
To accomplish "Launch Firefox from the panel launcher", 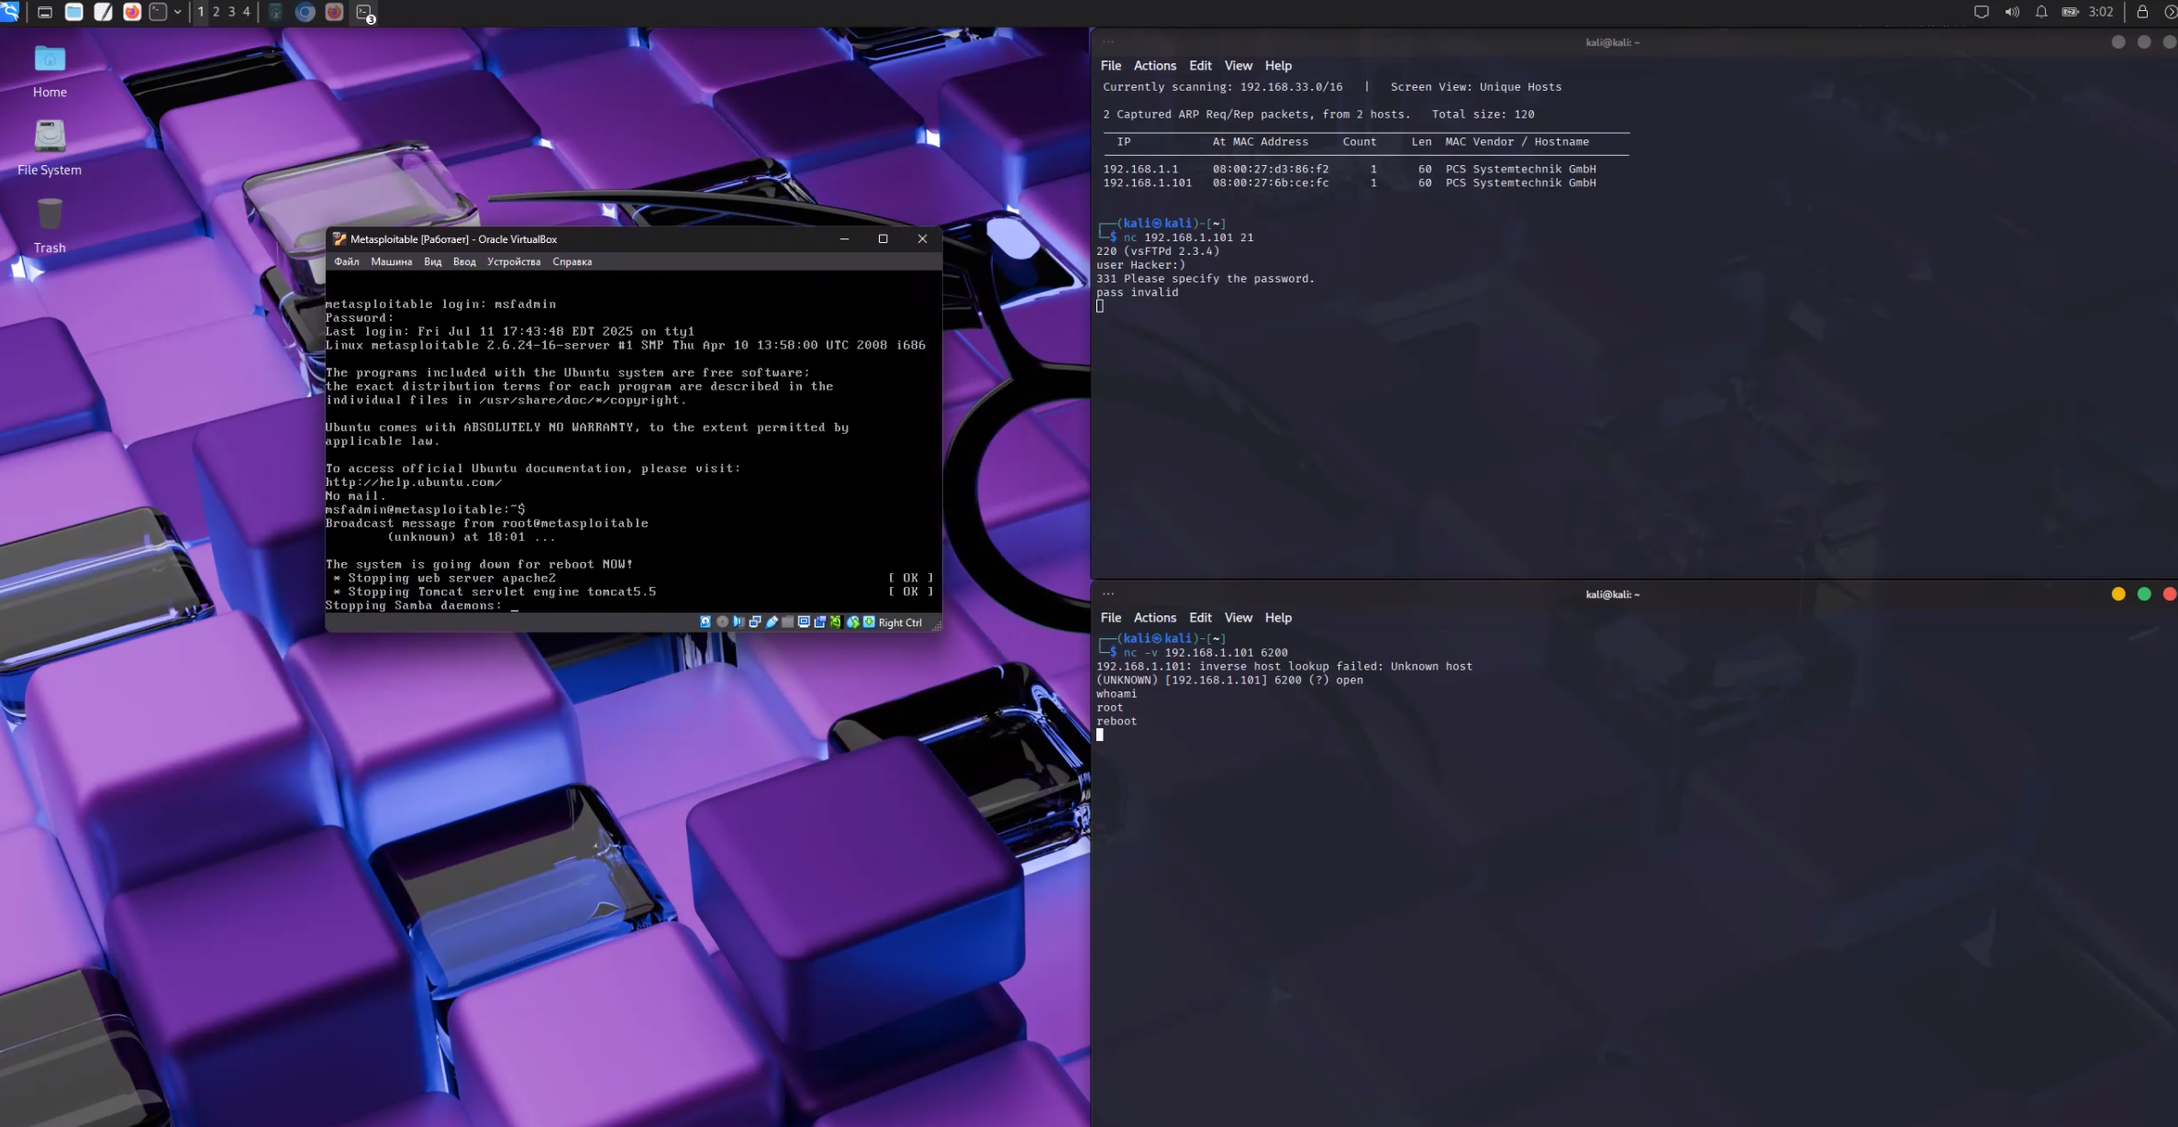I will click(x=132, y=12).
